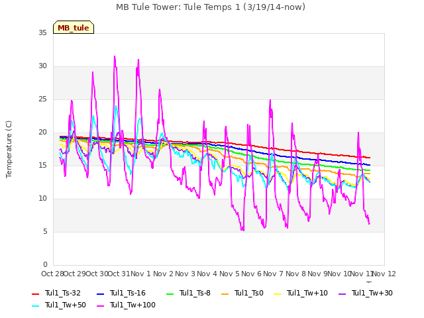
Task: Click the green Tul1_Ts-8 color swatch
Action: [x=170, y=293]
